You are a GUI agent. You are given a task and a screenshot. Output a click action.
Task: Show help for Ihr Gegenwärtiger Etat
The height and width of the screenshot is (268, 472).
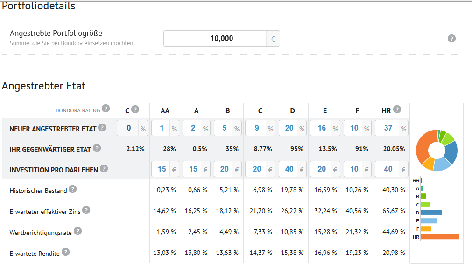[x=97, y=148]
